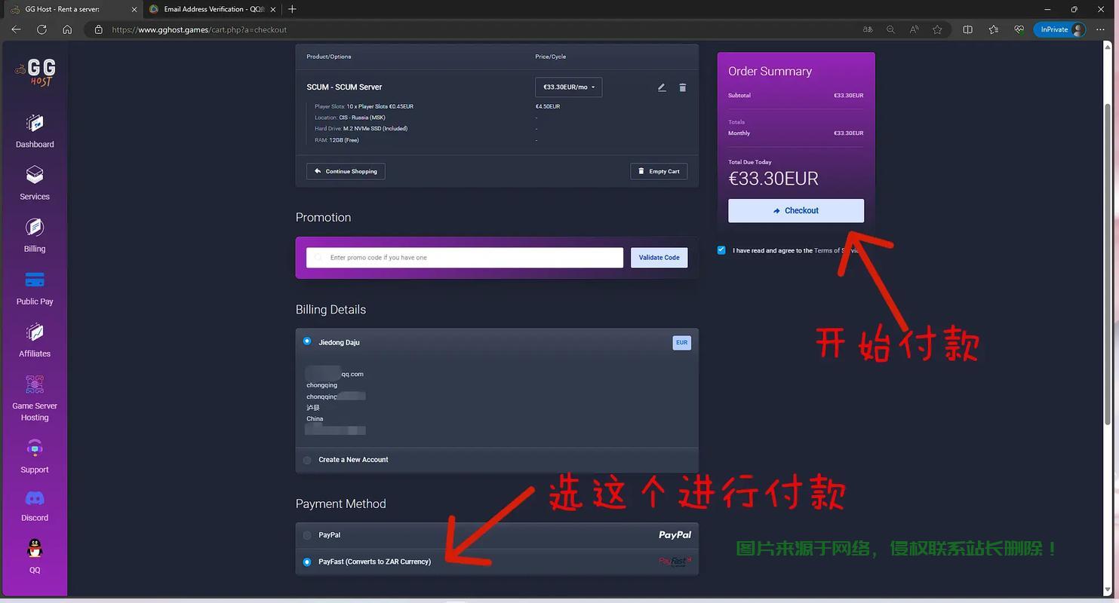Open the Services sidebar icon
The height and width of the screenshot is (603, 1119).
coord(35,175)
